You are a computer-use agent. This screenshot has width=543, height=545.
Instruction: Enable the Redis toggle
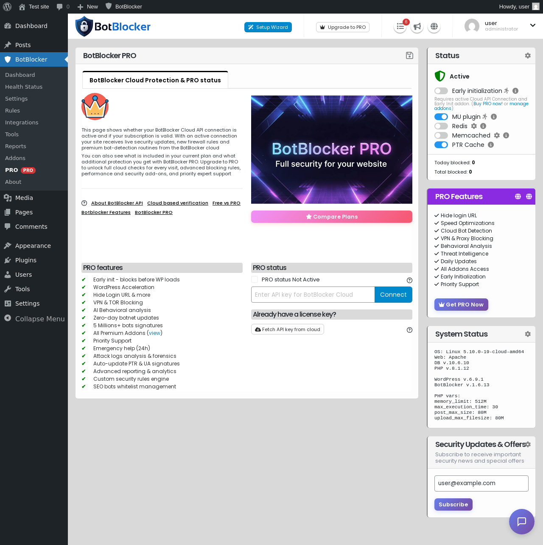point(441,126)
